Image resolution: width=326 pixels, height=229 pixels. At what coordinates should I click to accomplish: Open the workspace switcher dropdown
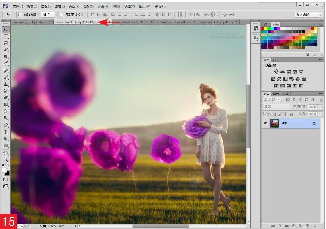(308, 15)
